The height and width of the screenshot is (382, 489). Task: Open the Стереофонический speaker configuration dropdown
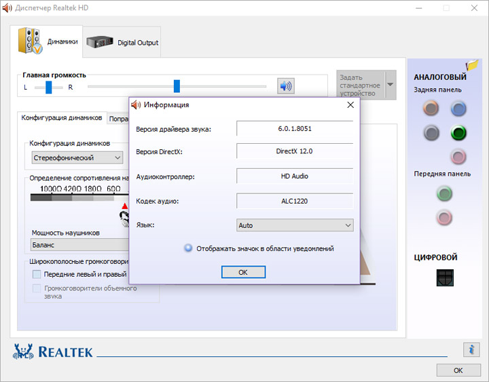pyautogui.click(x=77, y=157)
